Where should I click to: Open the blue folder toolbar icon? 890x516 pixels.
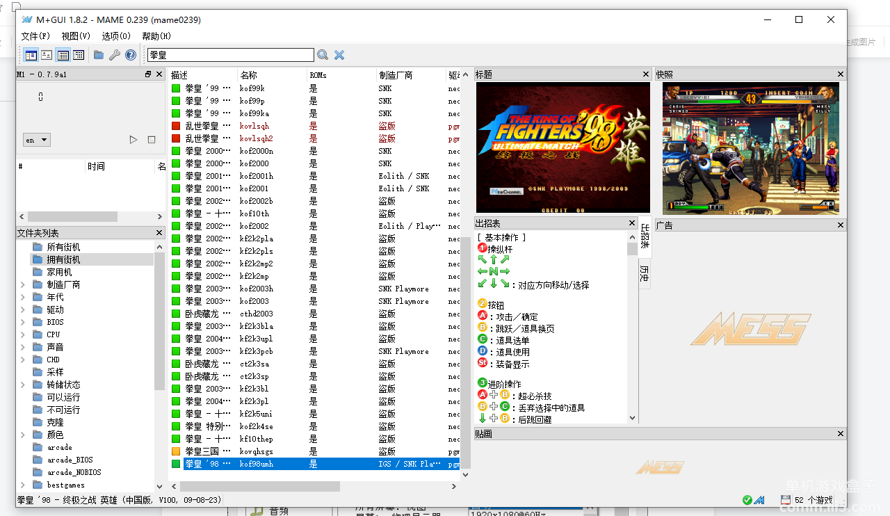[99, 55]
